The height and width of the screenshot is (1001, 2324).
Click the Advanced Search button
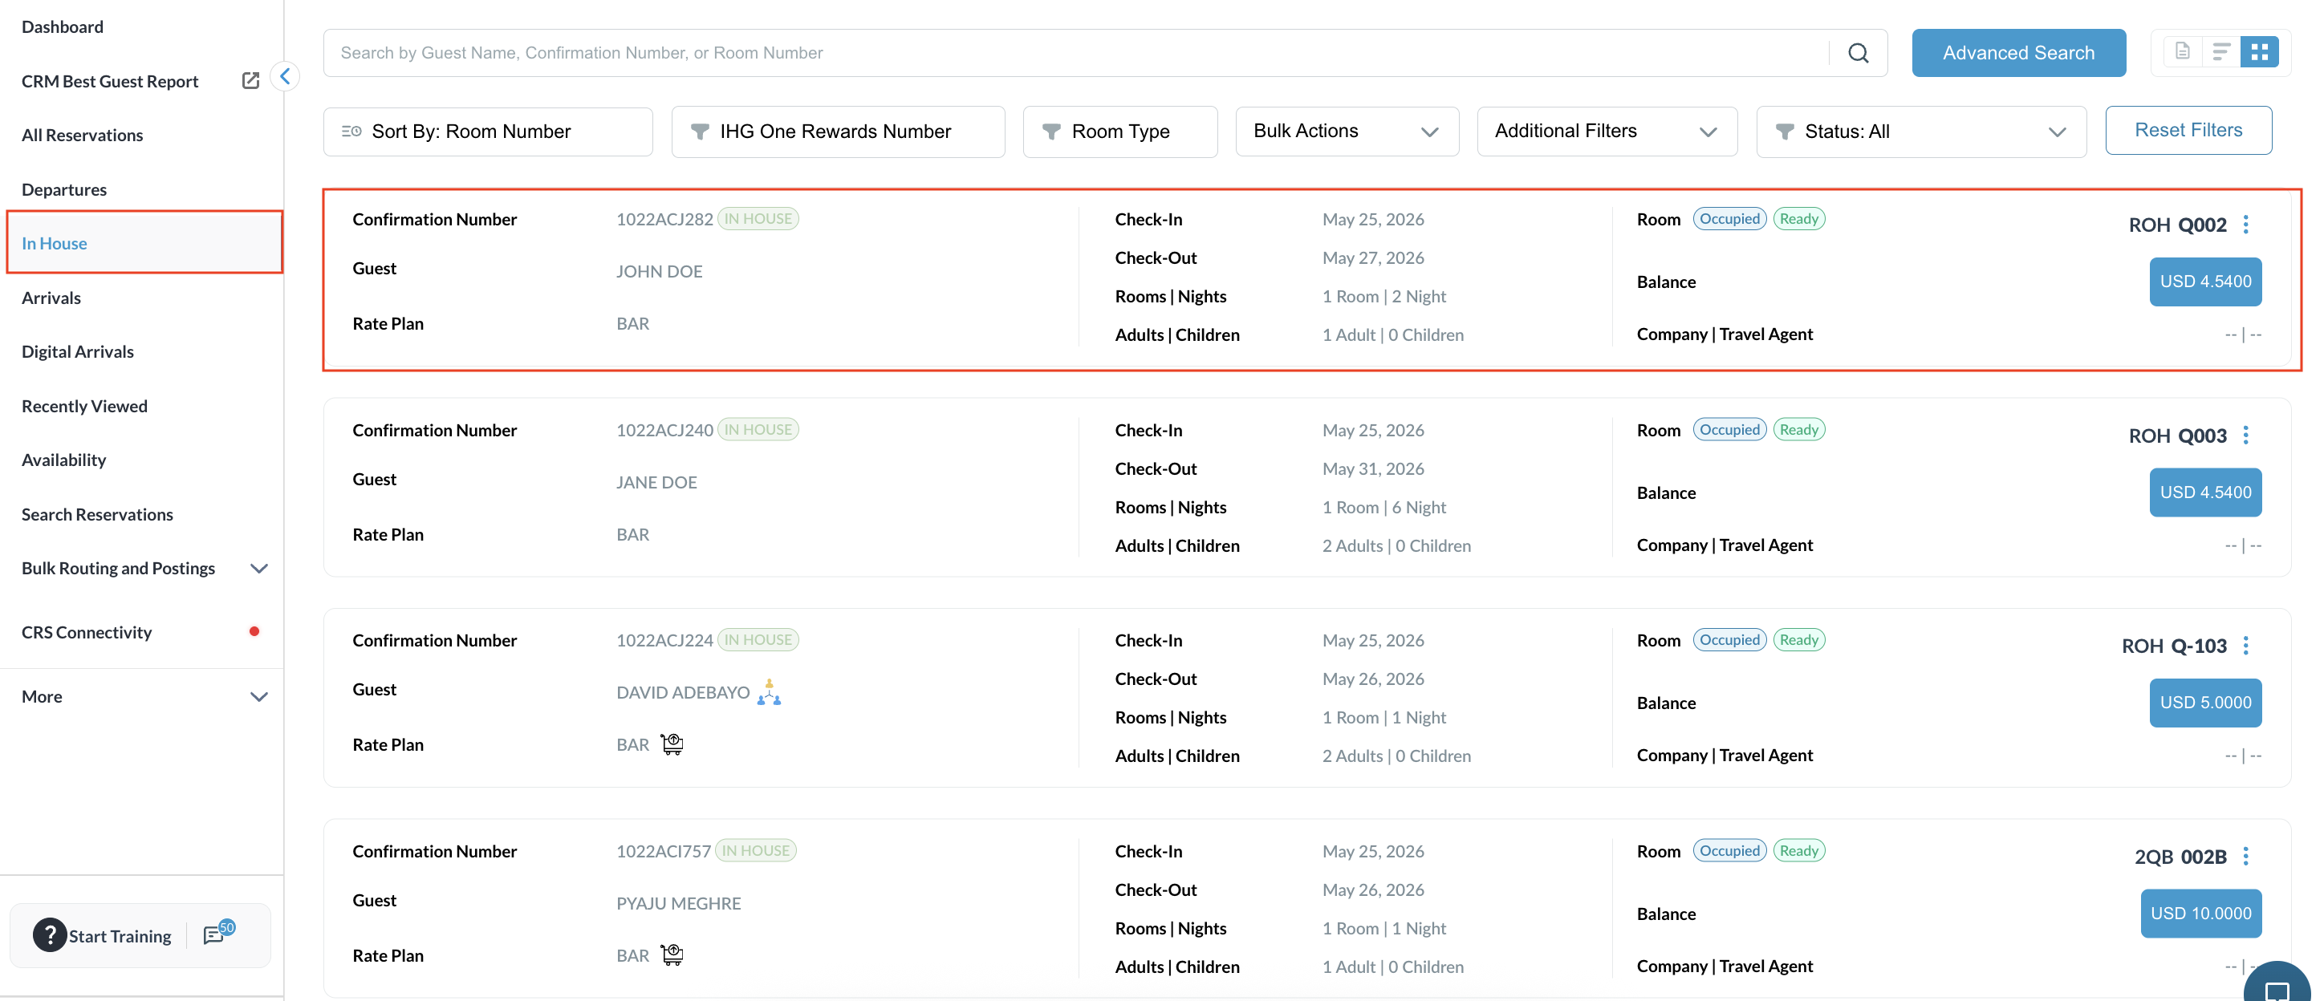tap(2018, 53)
